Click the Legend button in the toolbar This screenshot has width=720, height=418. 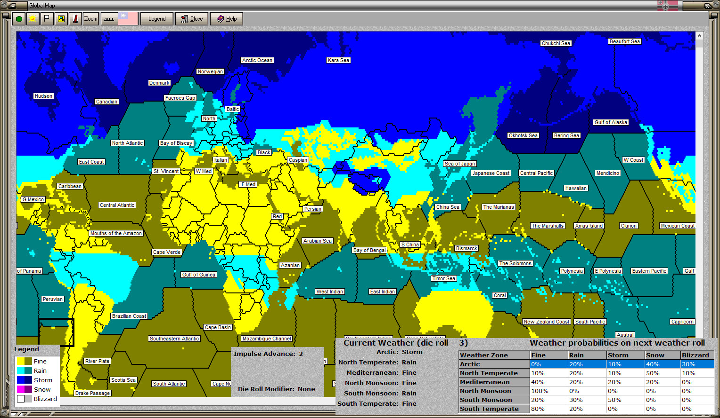(x=157, y=19)
